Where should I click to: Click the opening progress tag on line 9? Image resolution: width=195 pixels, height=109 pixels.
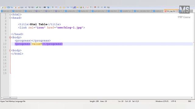(x=23, y=41)
